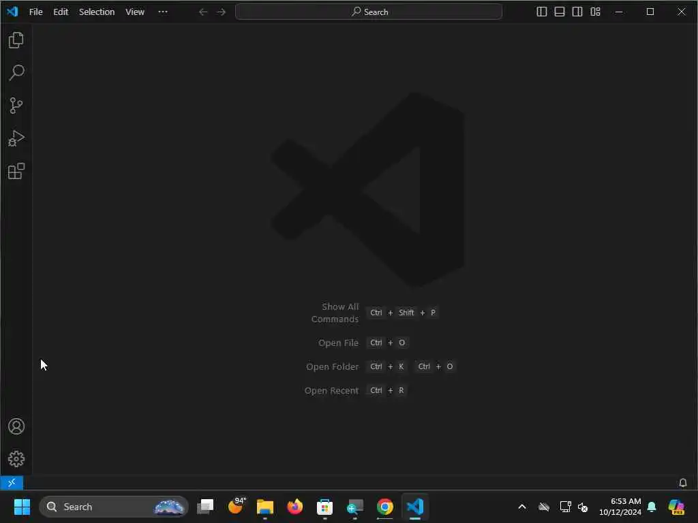Click the network display tray icon
The image size is (698, 523).
pyautogui.click(x=565, y=507)
